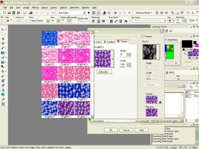Toggle Italic font style
The width and height of the screenshot is (199, 149).
point(116,21)
